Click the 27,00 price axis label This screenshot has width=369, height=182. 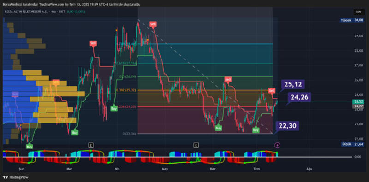click(359, 65)
